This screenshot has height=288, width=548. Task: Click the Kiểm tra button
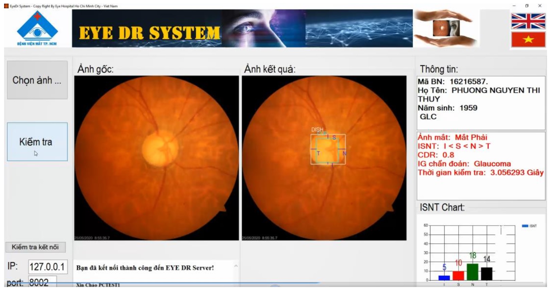pyautogui.click(x=37, y=142)
